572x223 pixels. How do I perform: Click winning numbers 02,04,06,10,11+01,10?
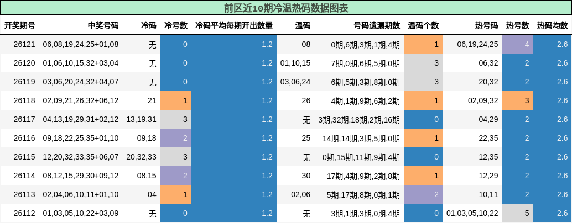point(81,194)
